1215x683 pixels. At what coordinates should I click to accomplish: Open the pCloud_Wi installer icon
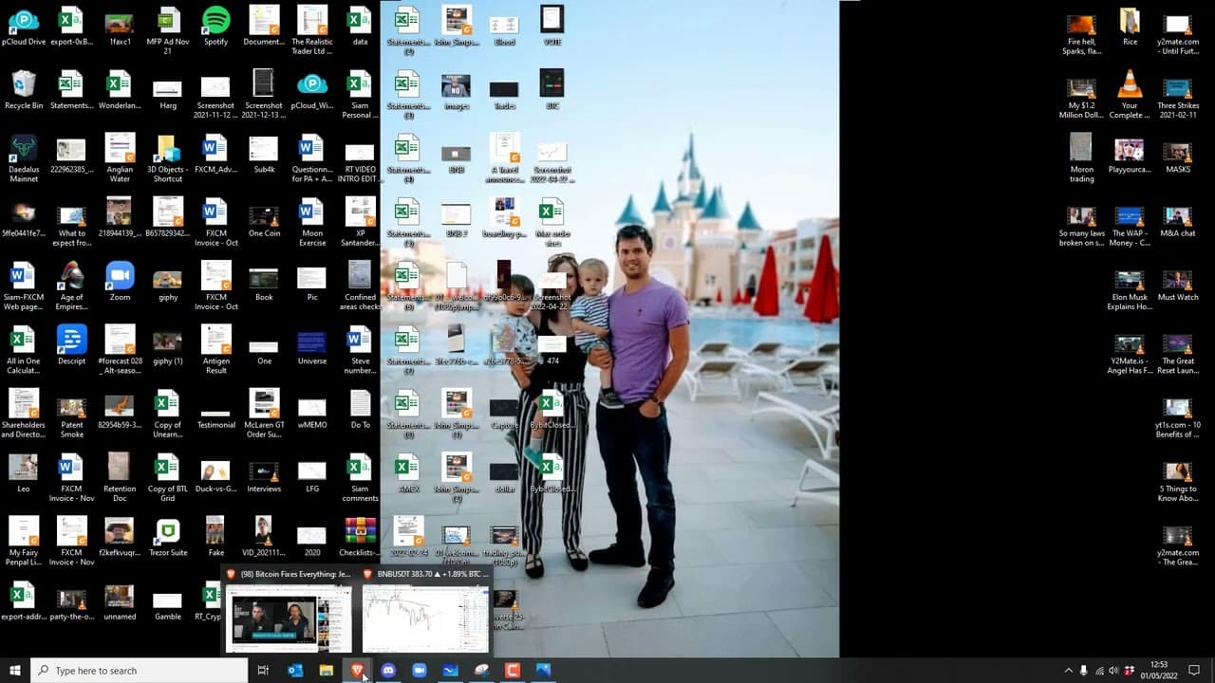pos(311,90)
